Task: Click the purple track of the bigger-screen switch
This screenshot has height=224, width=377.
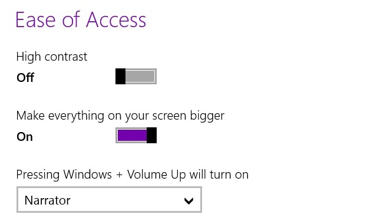Action: click(x=132, y=135)
